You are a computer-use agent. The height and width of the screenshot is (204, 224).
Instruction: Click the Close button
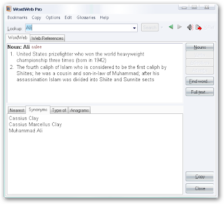199,188
